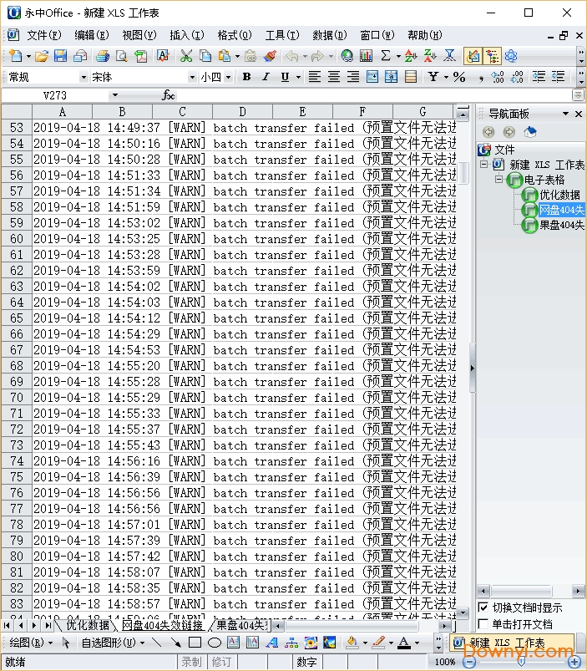The height and width of the screenshot is (671, 587).
Task: Open the 数据(D) menu
Action: tap(329, 35)
